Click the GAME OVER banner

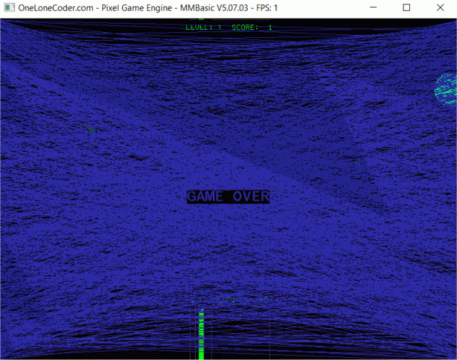(x=228, y=196)
